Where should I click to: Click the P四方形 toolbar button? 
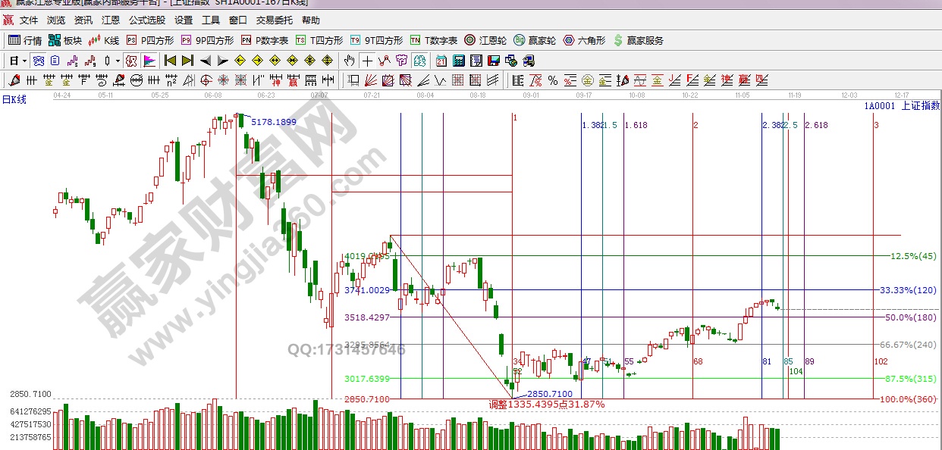tap(150, 40)
